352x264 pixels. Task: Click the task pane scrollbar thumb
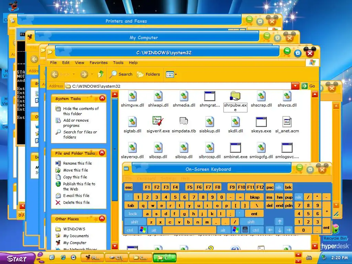click(115, 150)
